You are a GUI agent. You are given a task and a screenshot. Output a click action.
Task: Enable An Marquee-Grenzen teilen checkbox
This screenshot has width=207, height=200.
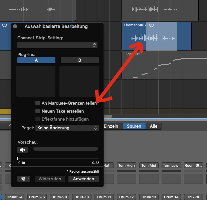click(x=38, y=103)
